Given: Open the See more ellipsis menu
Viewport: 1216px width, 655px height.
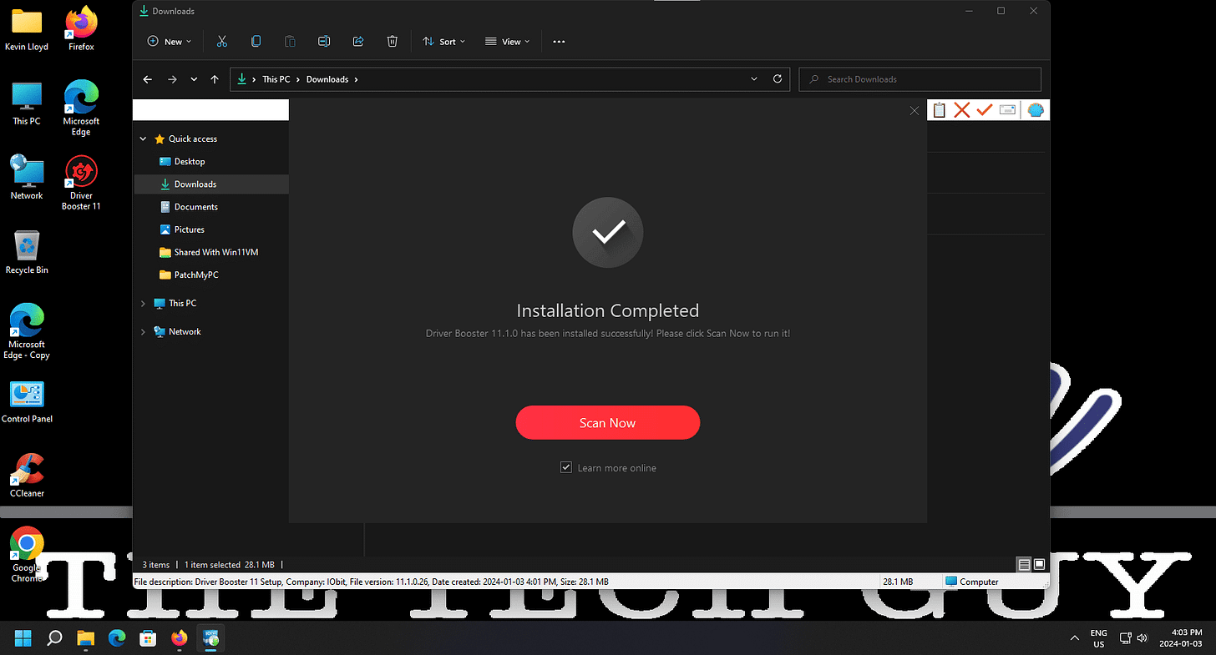Looking at the screenshot, I should coord(559,41).
